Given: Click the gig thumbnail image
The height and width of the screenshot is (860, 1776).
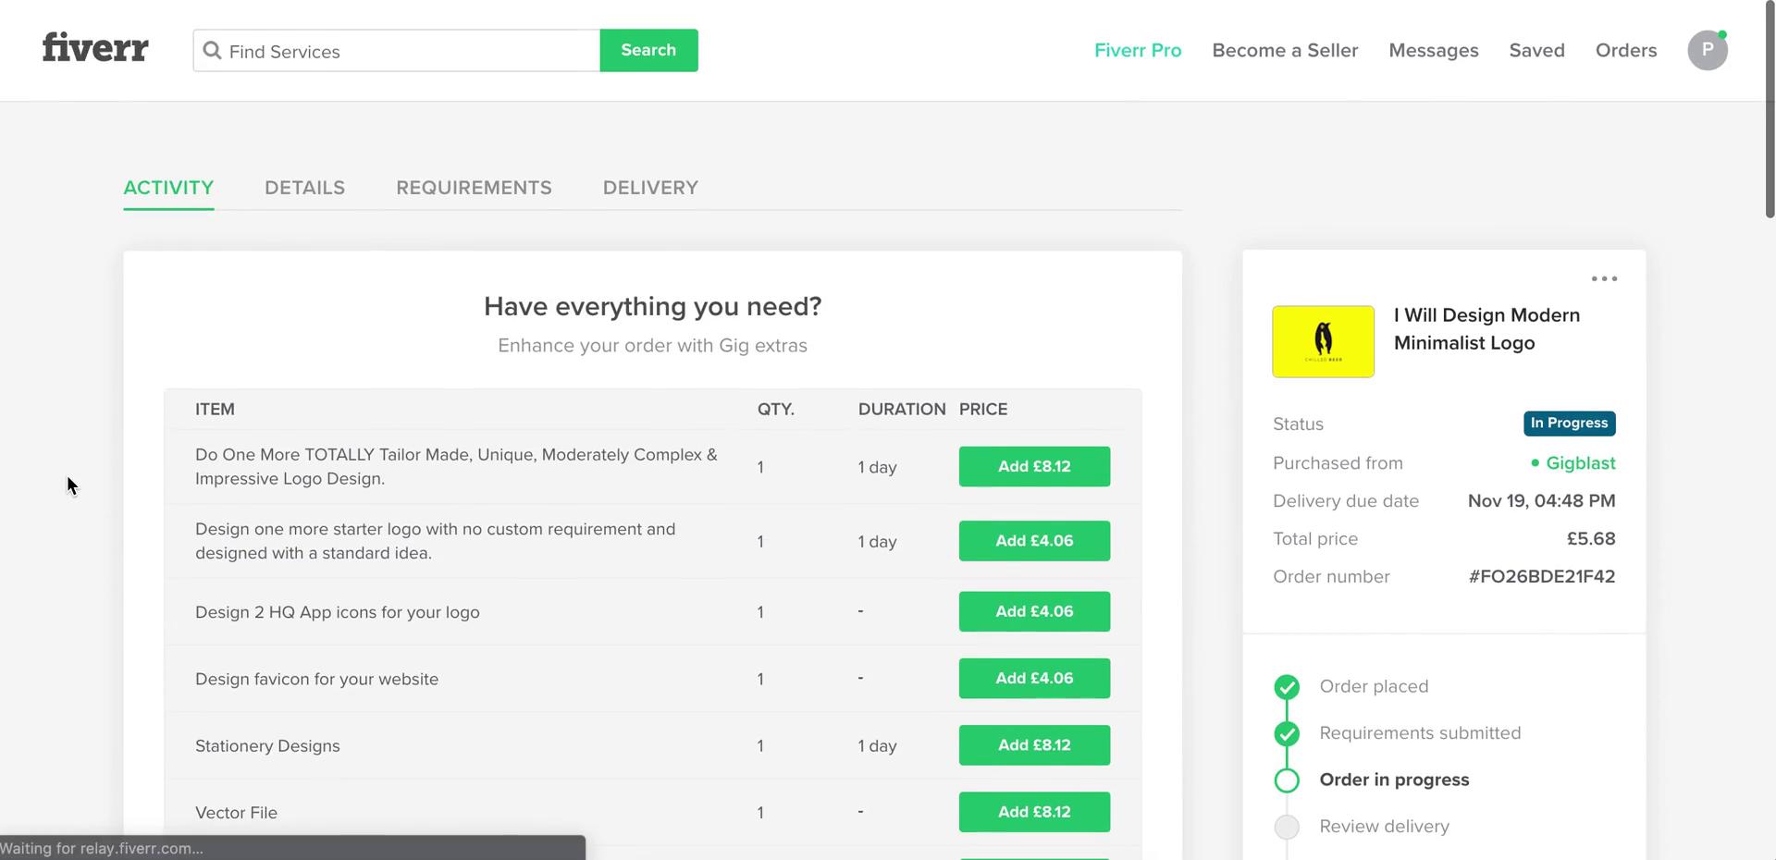Looking at the screenshot, I should (x=1323, y=341).
